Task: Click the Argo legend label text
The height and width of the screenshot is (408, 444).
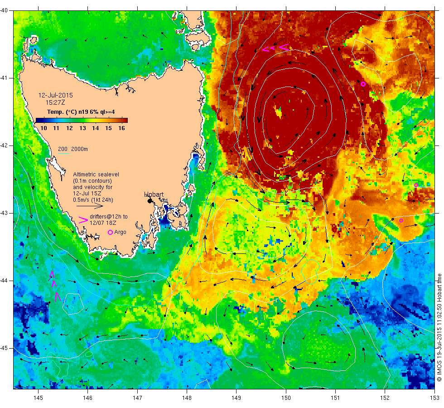Action: (x=120, y=232)
